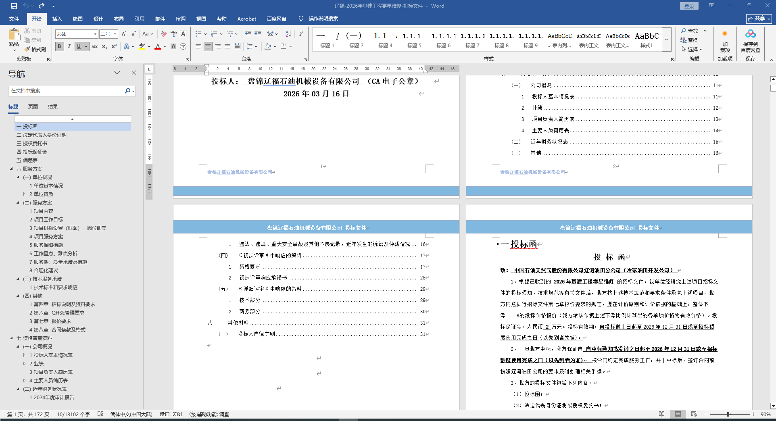Toggle center alignment for the paragraph
Viewport: 776px width, 421px height.
208,47
